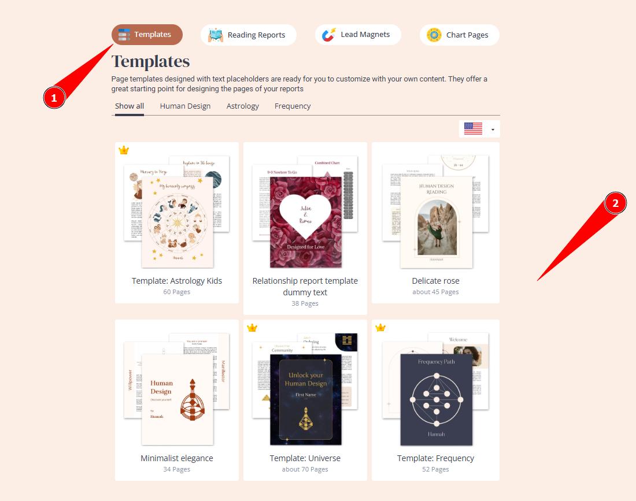Open the Delicate rose template thumbnail
This screenshot has width=636, height=501.
pos(435,211)
